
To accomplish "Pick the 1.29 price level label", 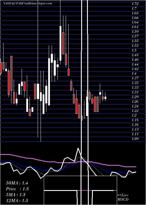I will coord(135,97).
